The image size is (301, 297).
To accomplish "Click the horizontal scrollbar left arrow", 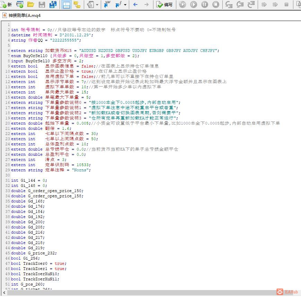I will coord(4,292).
